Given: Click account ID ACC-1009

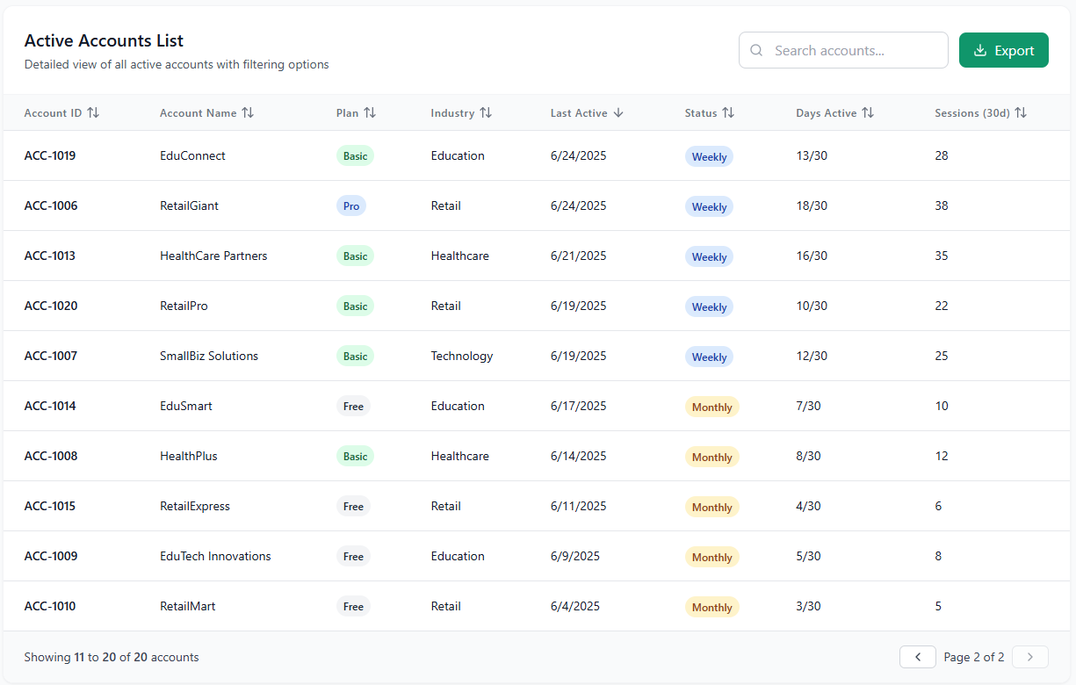Looking at the screenshot, I should 51,556.
